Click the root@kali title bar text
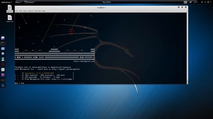Image resolution: width=213 pixels, height=119 pixels. (x=102, y=8)
